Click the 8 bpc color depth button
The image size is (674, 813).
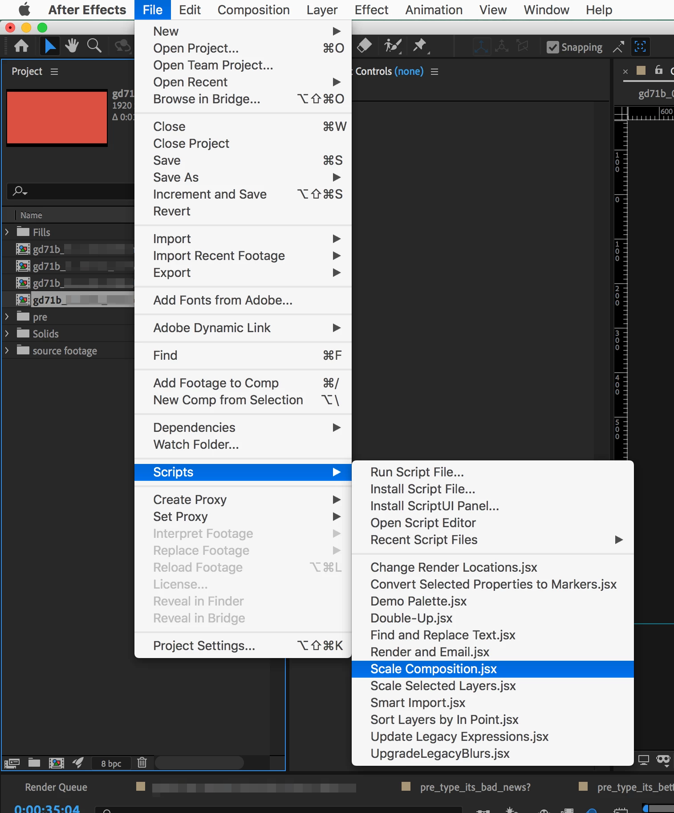tap(111, 764)
